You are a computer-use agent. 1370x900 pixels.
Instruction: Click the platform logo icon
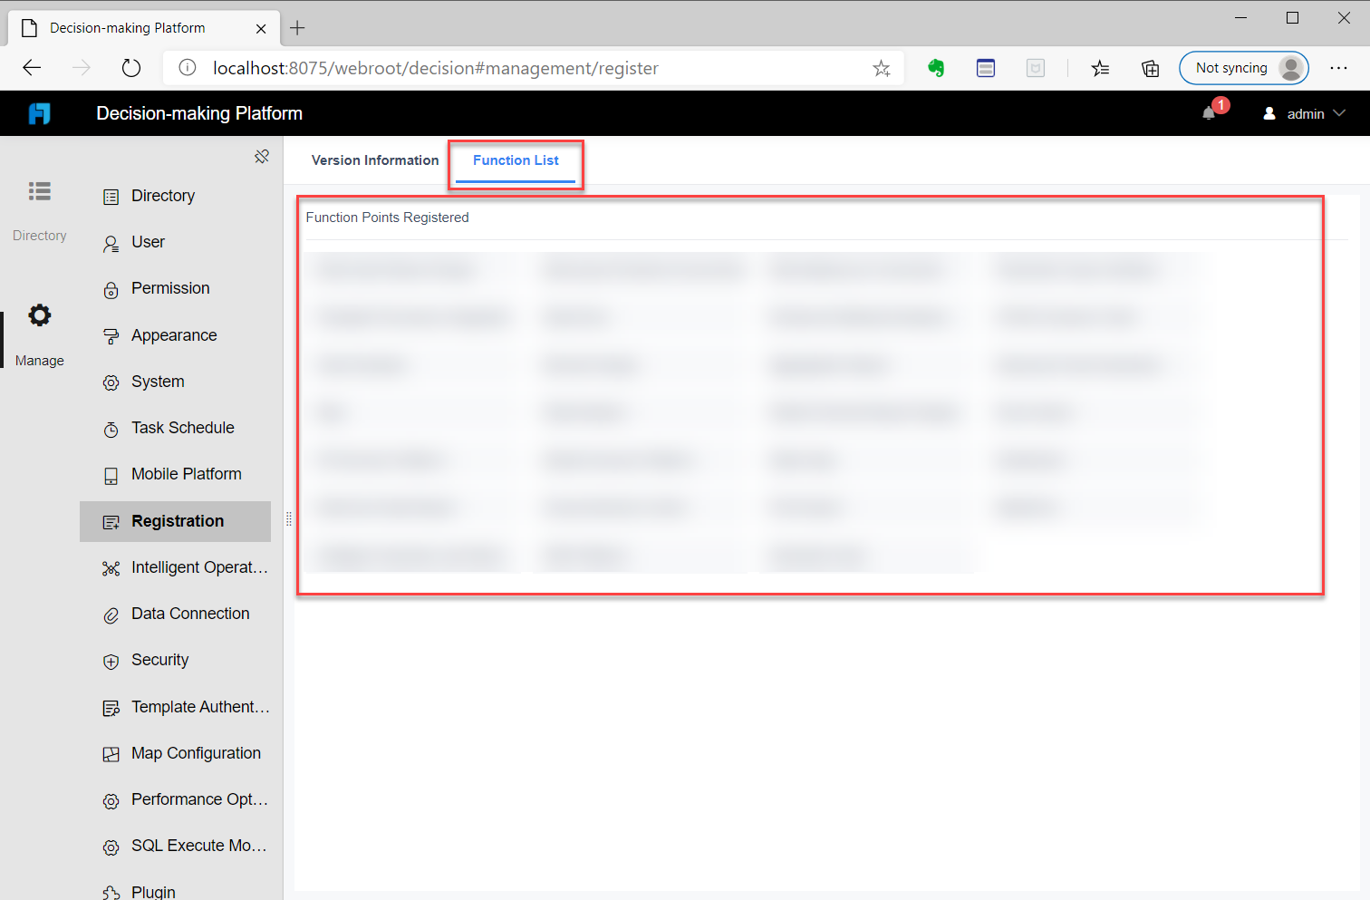tap(39, 113)
